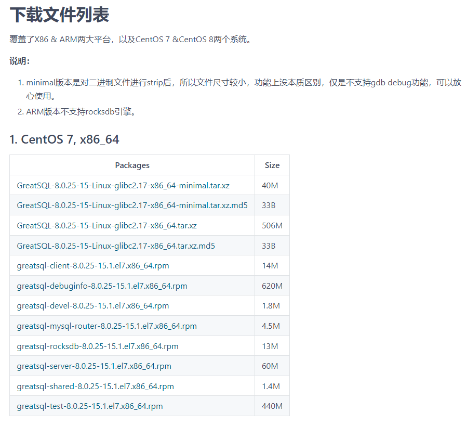Click the heading 下载文件列表
467x425 pixels.
[60, 15]
